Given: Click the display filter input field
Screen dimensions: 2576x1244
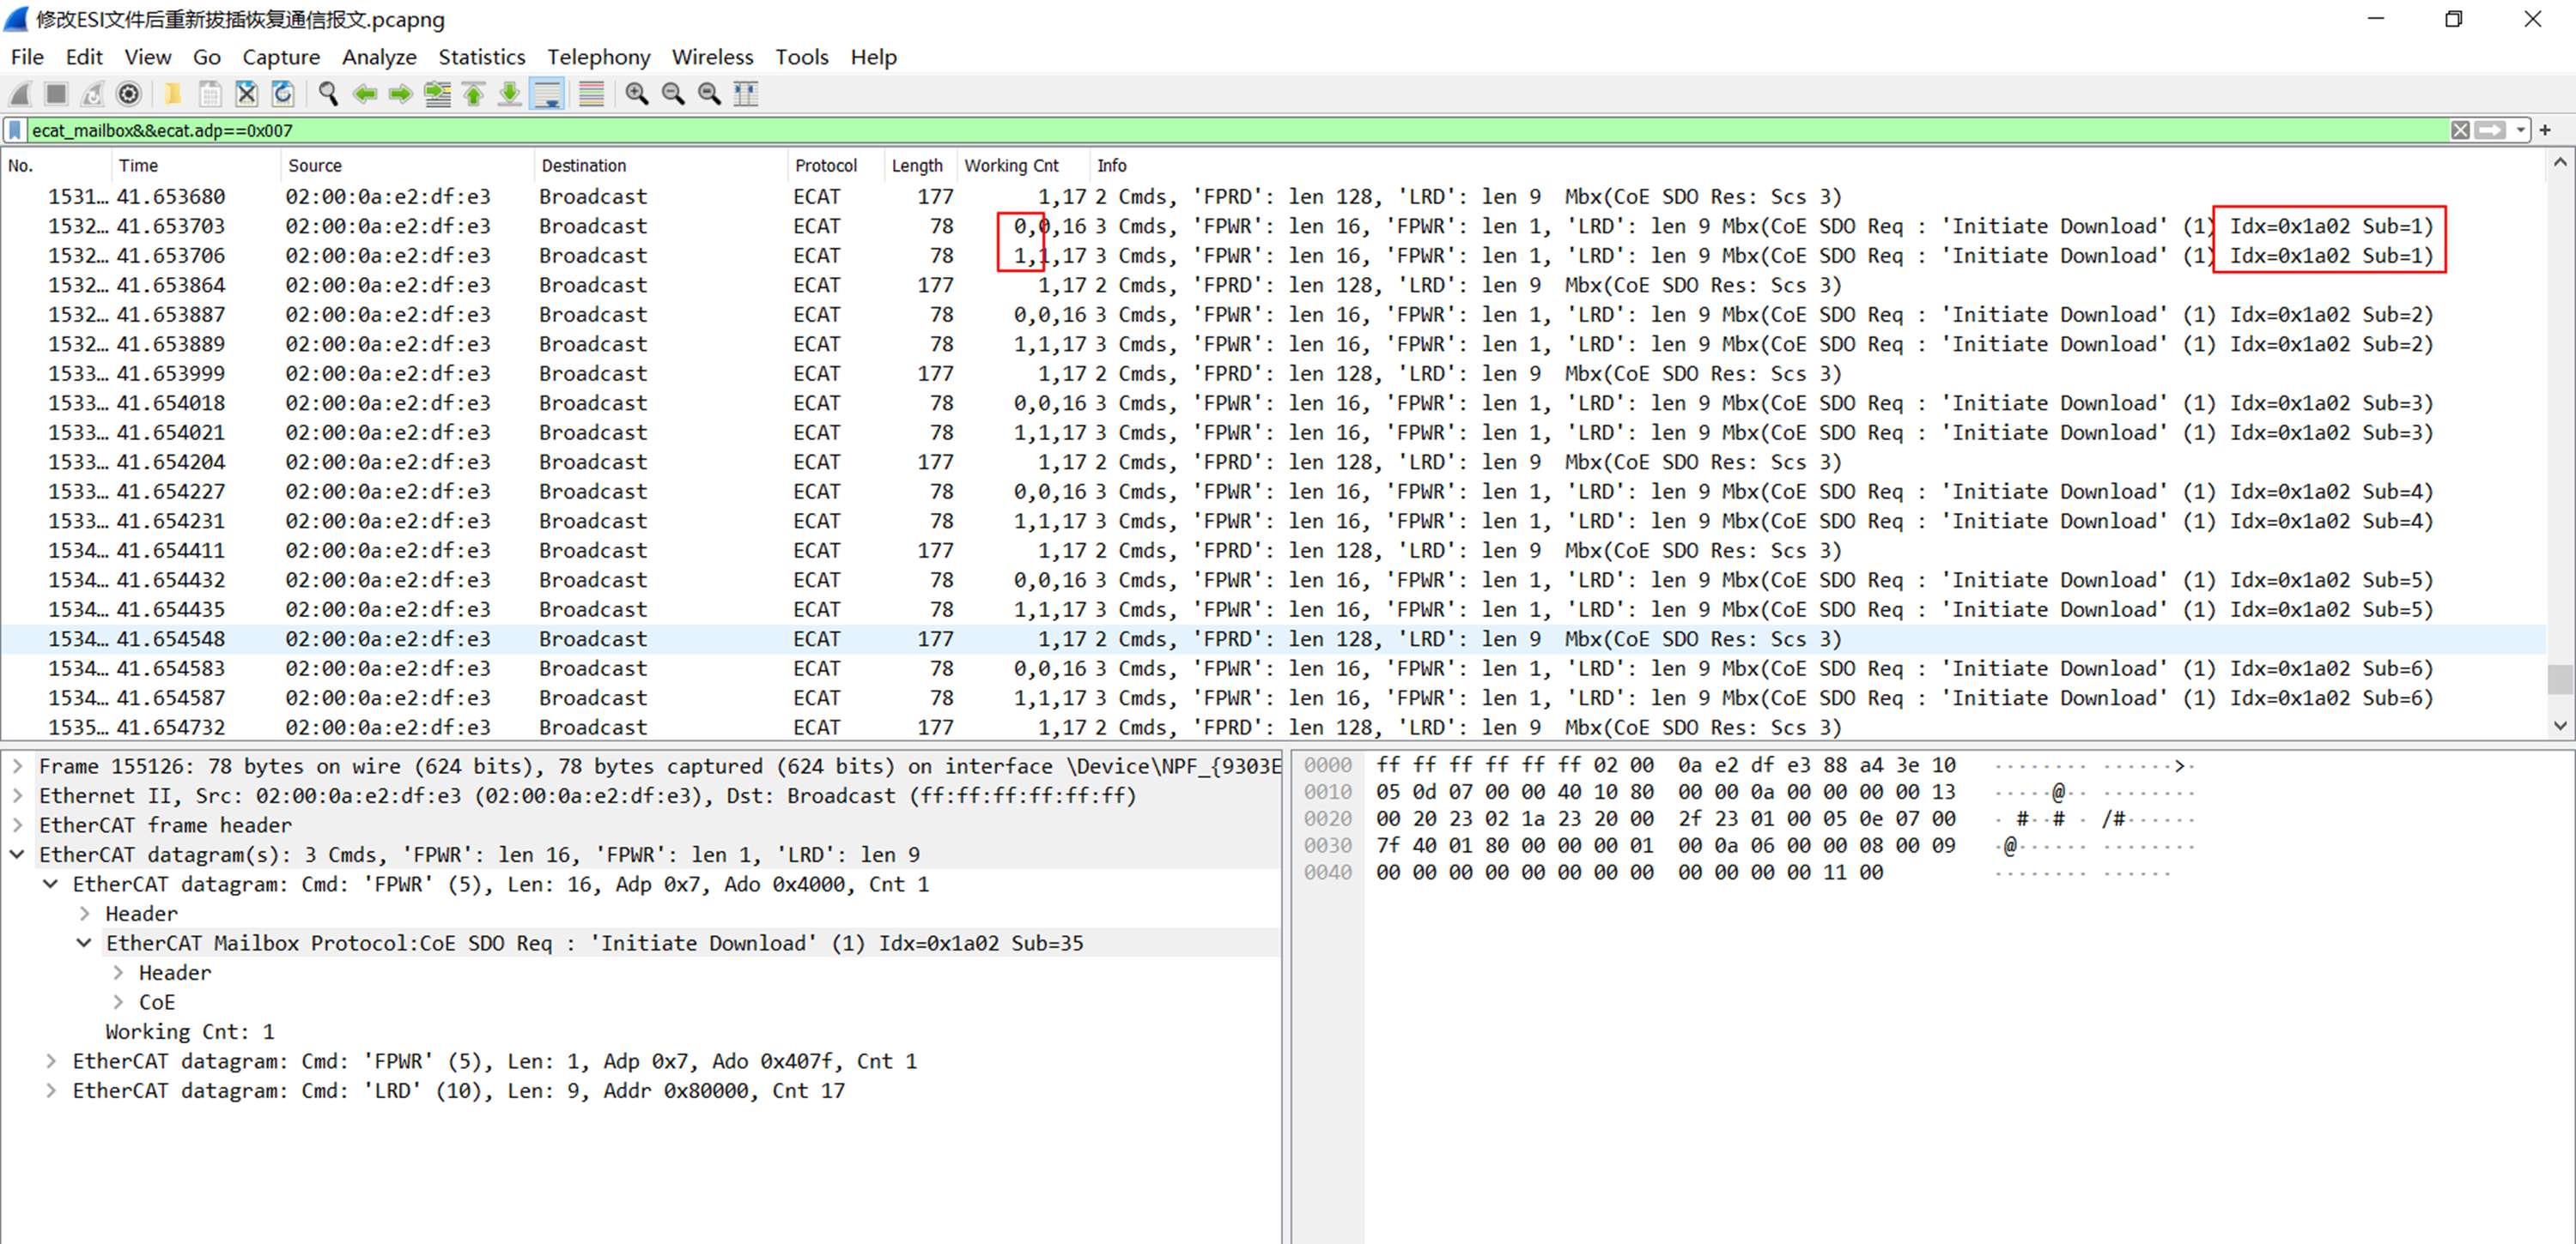Looking at the screenshot, I should (1200, 130).
